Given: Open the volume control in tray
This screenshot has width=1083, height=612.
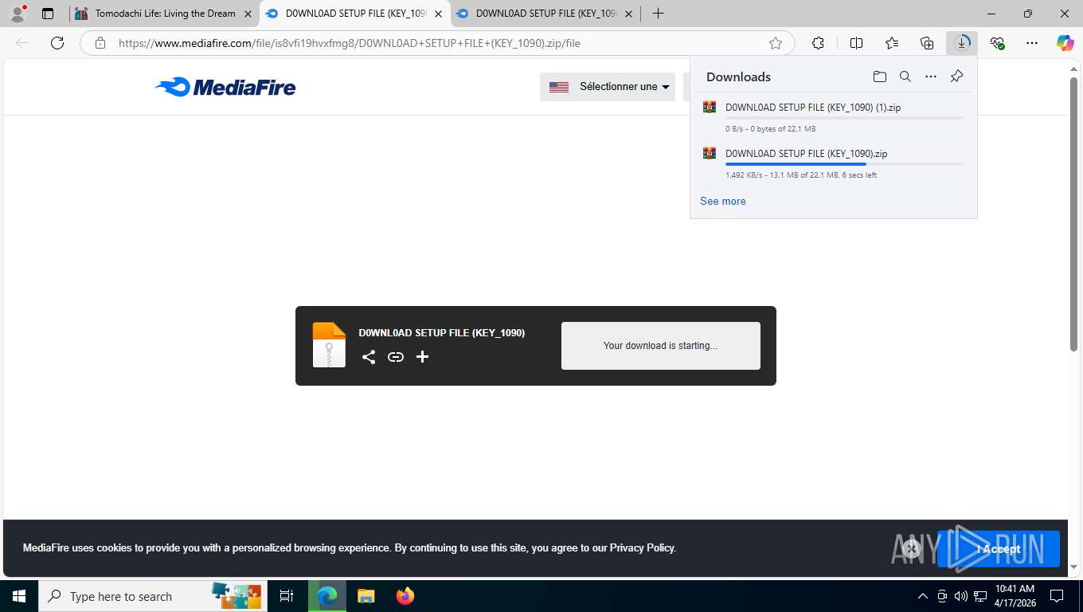Looking at the screenshot, I should [960, 596].
